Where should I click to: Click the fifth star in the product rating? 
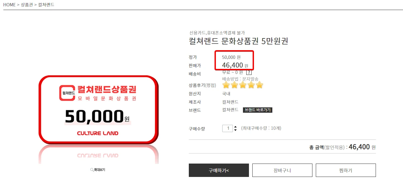coord(260,85)
